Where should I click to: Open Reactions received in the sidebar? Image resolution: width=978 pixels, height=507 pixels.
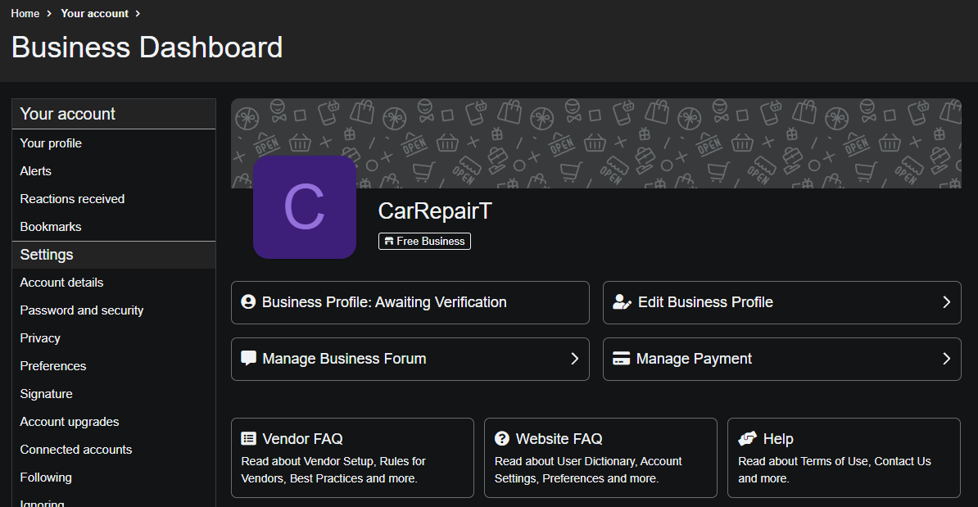click(x=72, y=199)
